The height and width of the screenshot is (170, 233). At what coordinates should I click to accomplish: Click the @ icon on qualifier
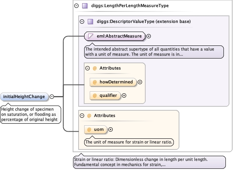click(x=94, y=95)
